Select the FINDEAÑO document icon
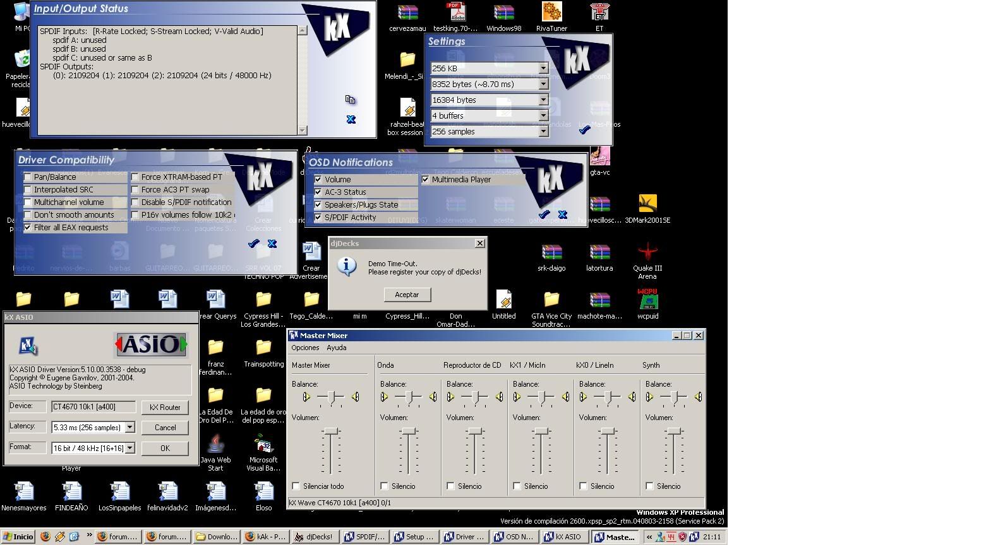 click(x=71, y=496)
